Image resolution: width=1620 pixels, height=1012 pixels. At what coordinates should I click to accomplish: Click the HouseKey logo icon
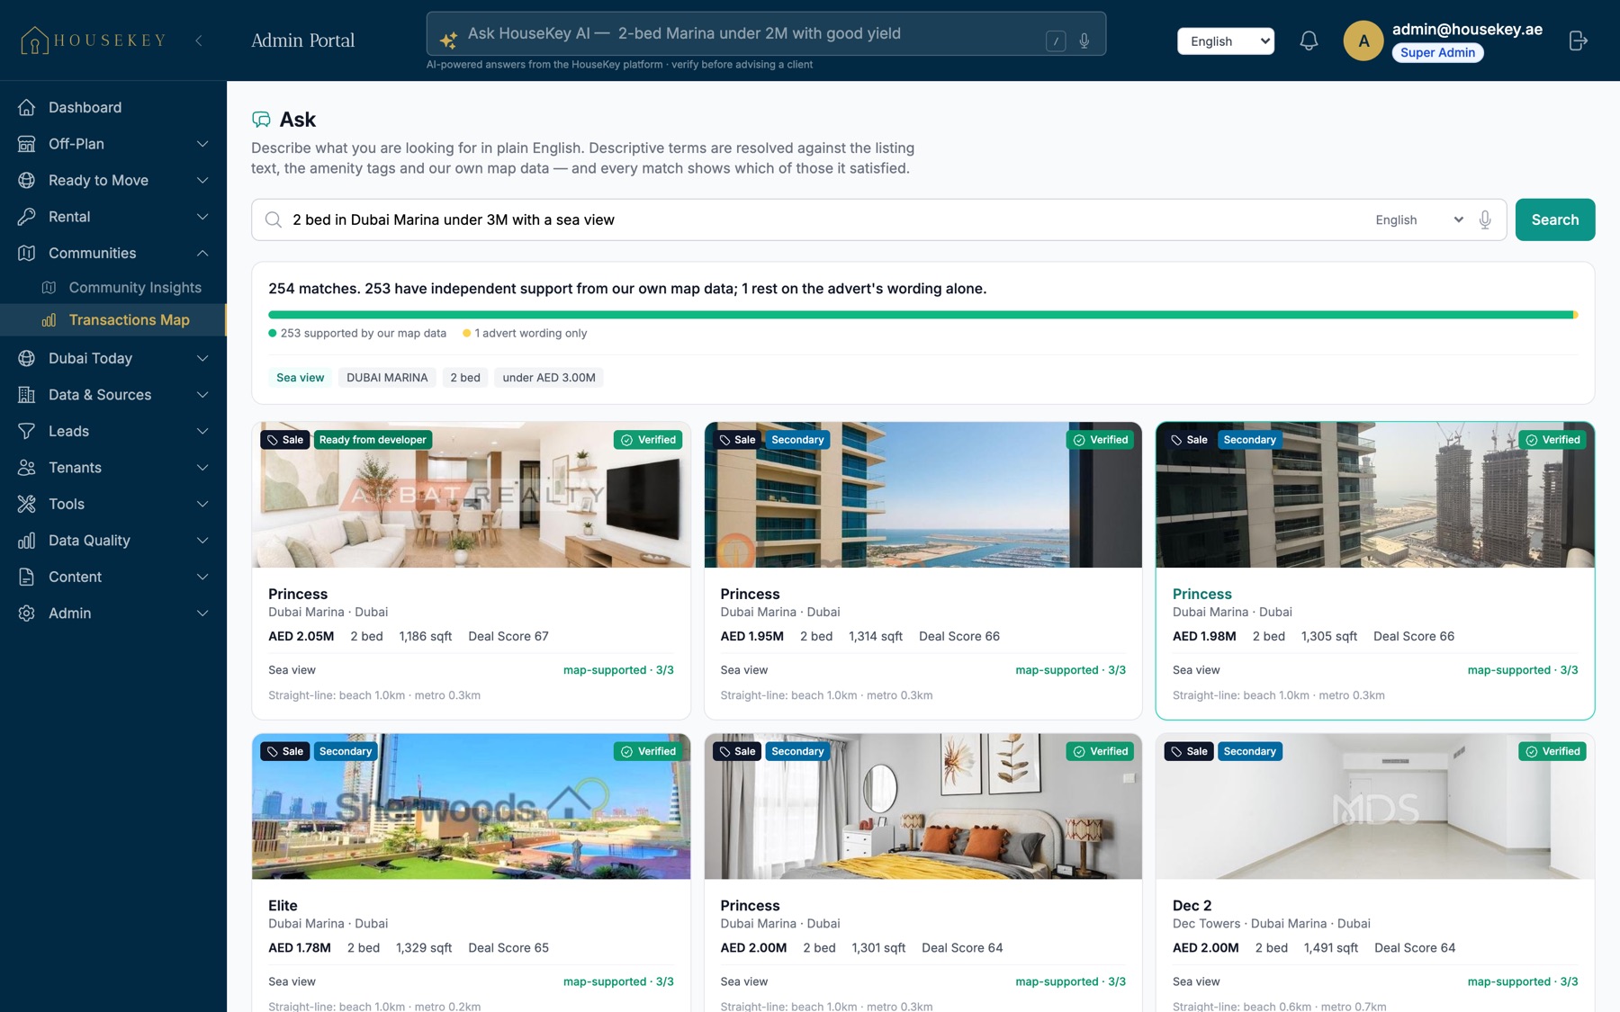click(x=34, y=40)
